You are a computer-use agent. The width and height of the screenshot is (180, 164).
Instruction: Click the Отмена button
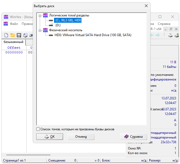coord(81,137)
